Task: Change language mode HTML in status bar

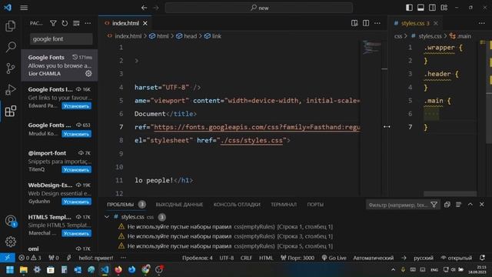Action: (x=266, y=258)
